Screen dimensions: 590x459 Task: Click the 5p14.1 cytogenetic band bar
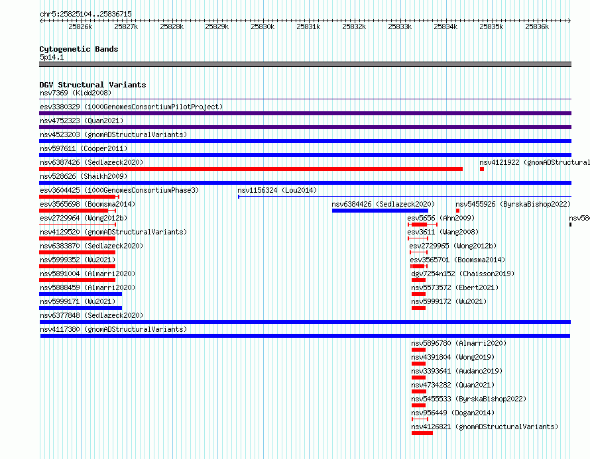tap(305, 64)
